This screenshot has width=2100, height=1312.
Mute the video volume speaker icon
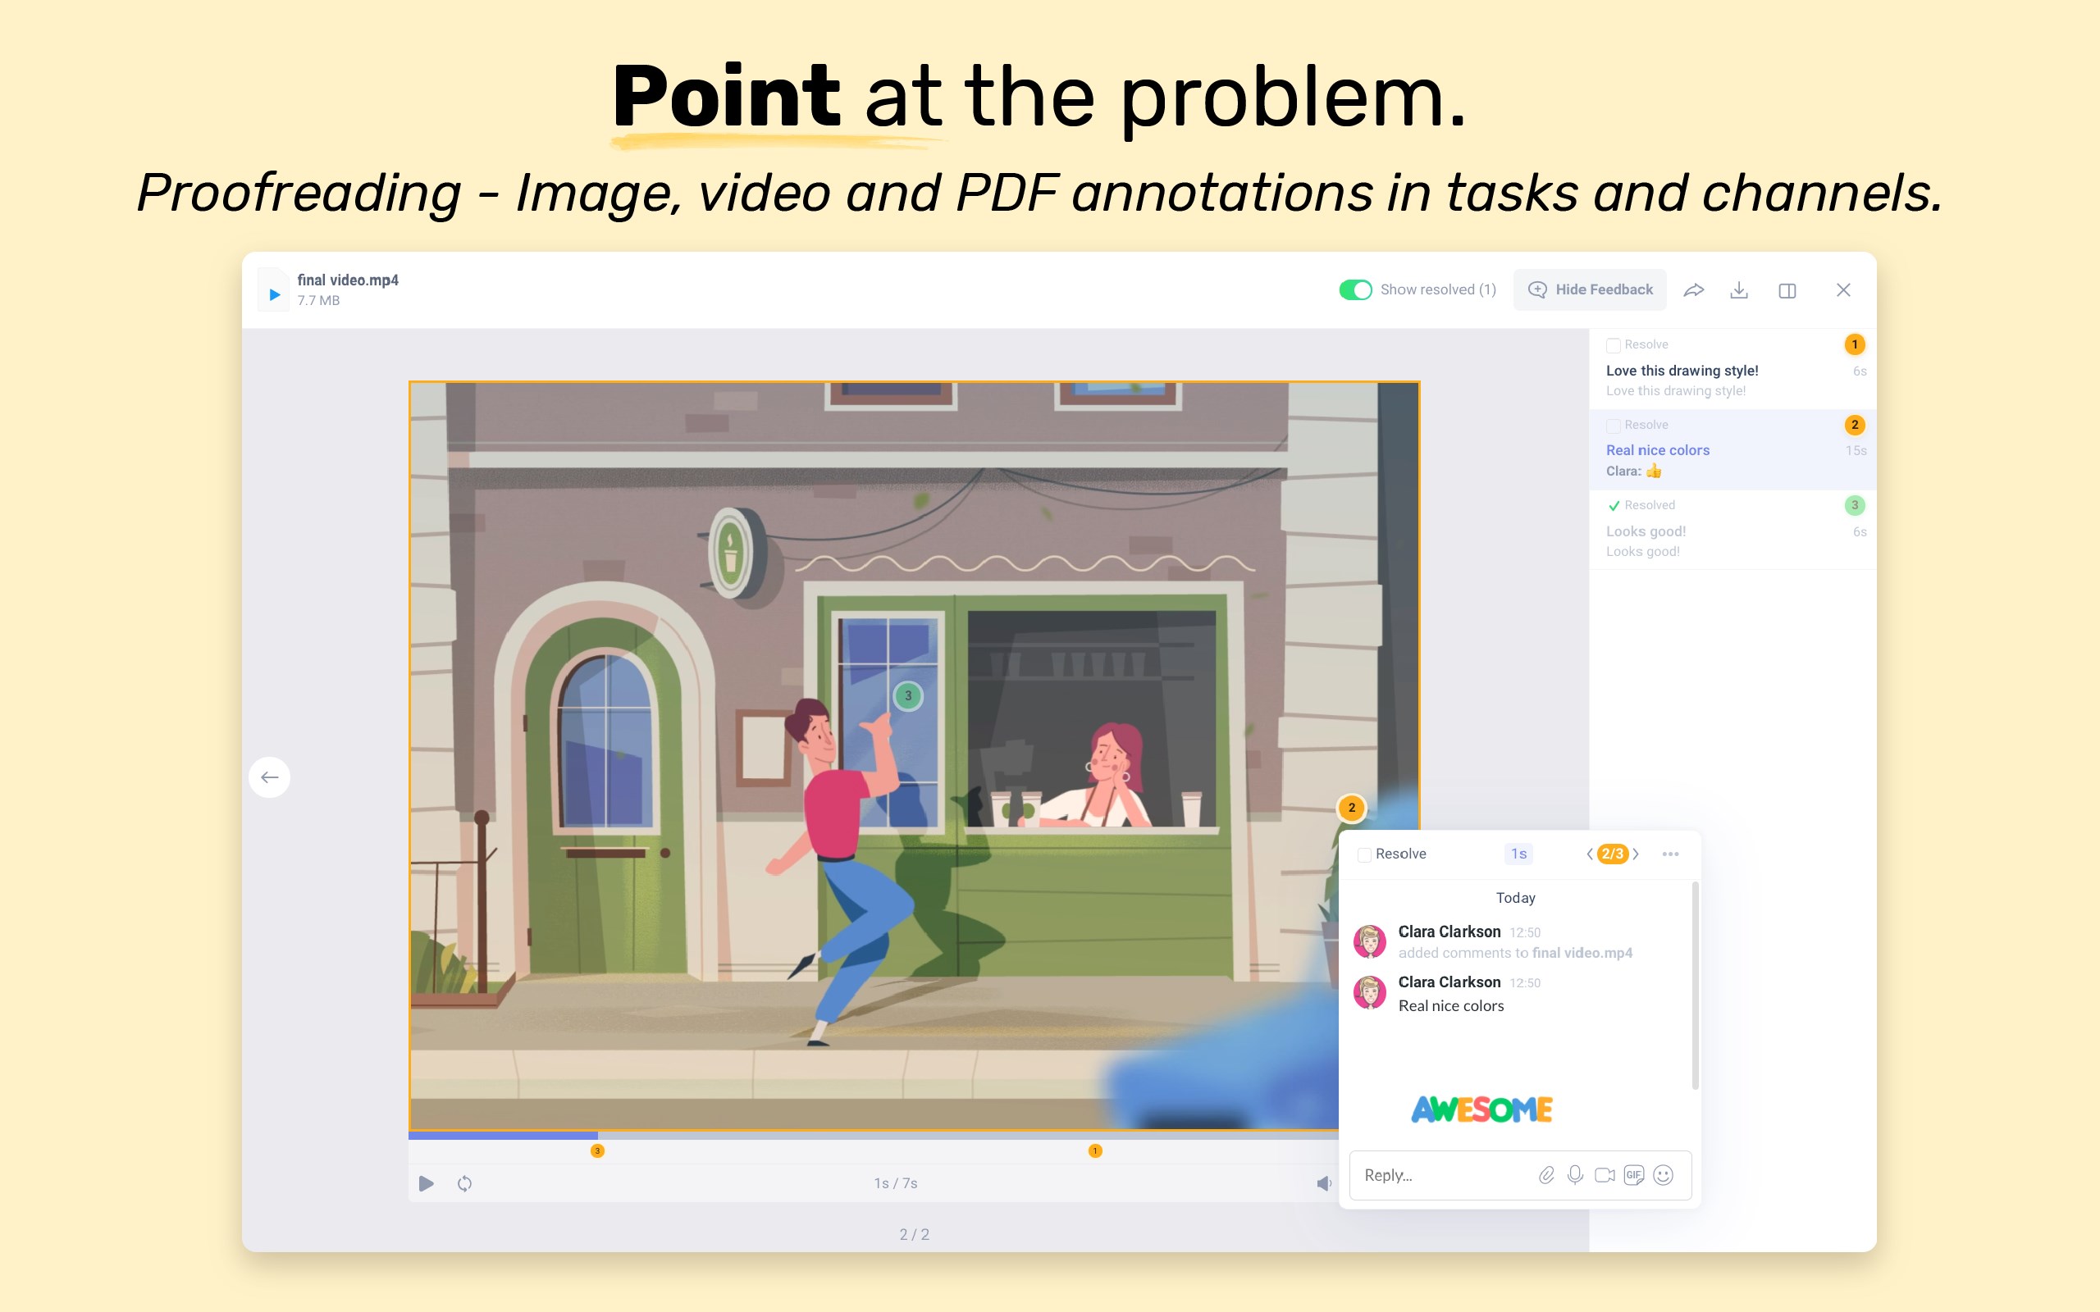pos(1323,1183)
